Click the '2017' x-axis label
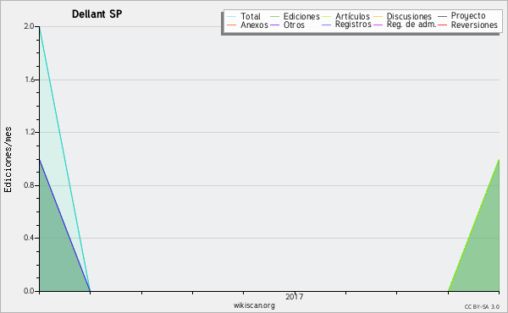The image size is (508, 313). click(x=294, y=296)
